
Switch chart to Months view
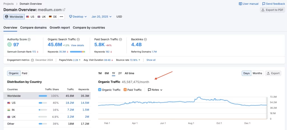pos(257,73)
